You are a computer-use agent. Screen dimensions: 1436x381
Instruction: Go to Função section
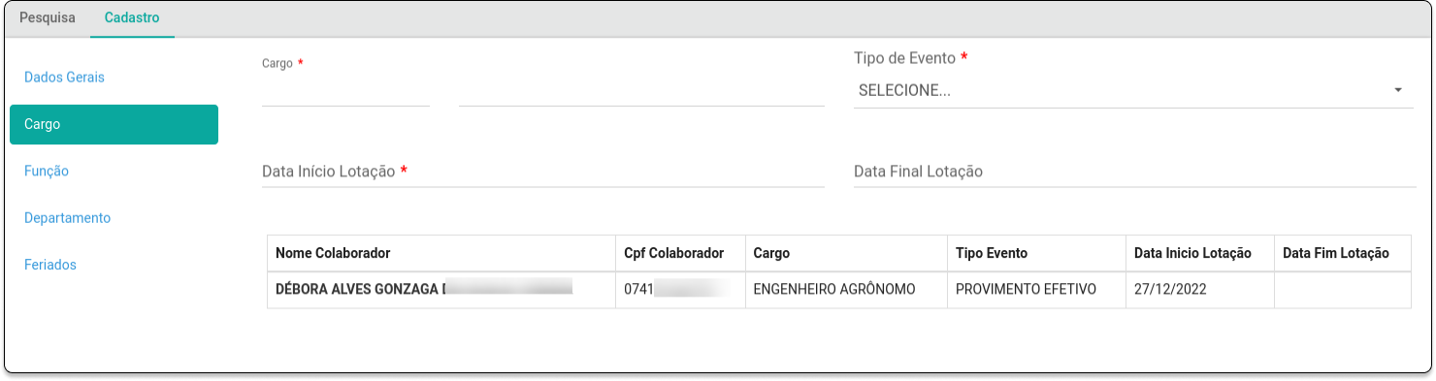tap(47, 172)
